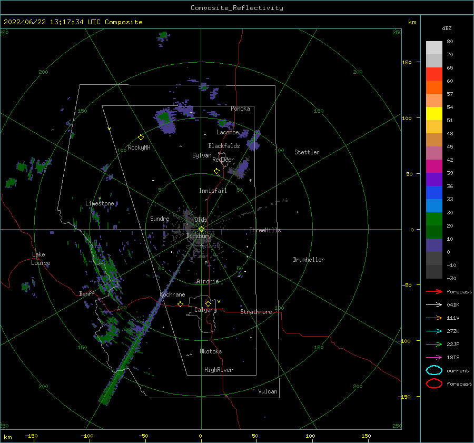Click the Cochrane label
Viewport: 474px width, 443px height.
coord(172,294)
